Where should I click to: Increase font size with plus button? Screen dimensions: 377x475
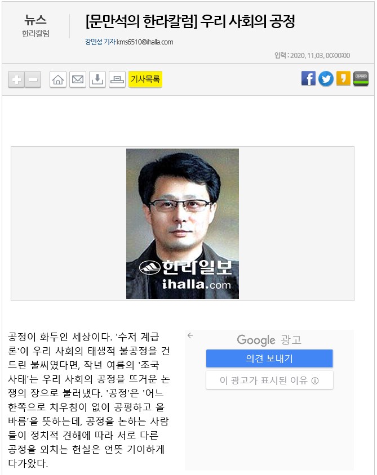coord(16,80)
